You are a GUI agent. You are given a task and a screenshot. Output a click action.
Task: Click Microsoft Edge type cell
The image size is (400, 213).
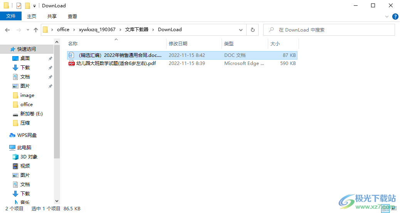click(x=244, y=63)
